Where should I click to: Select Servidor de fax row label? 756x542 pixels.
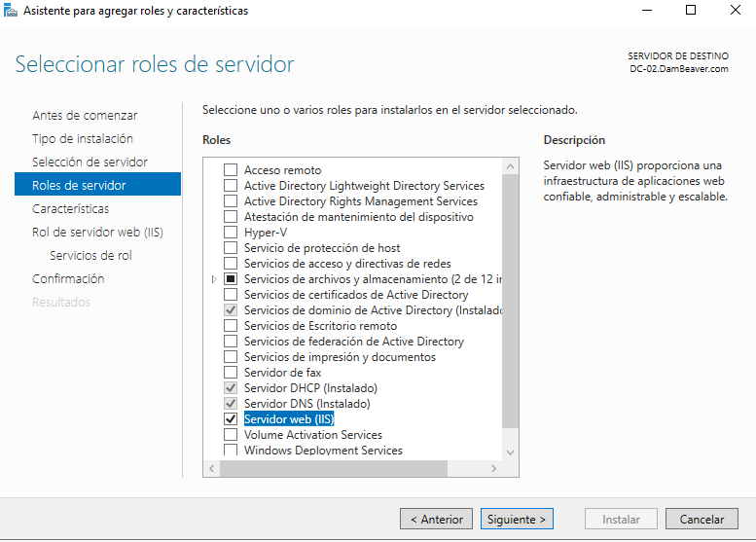point(282,373)
